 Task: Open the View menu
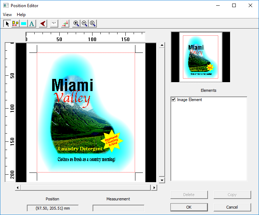[7, 15]
